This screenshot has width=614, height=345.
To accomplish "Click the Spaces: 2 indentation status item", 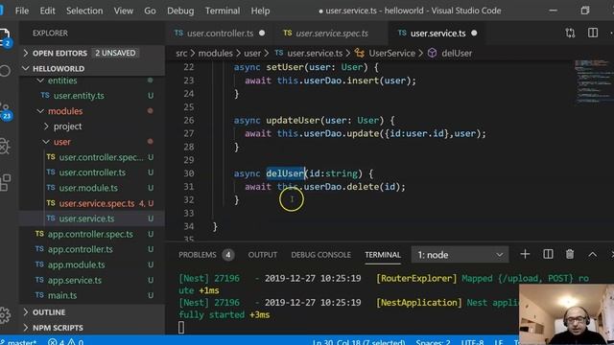I will click(x=433, y=342).
